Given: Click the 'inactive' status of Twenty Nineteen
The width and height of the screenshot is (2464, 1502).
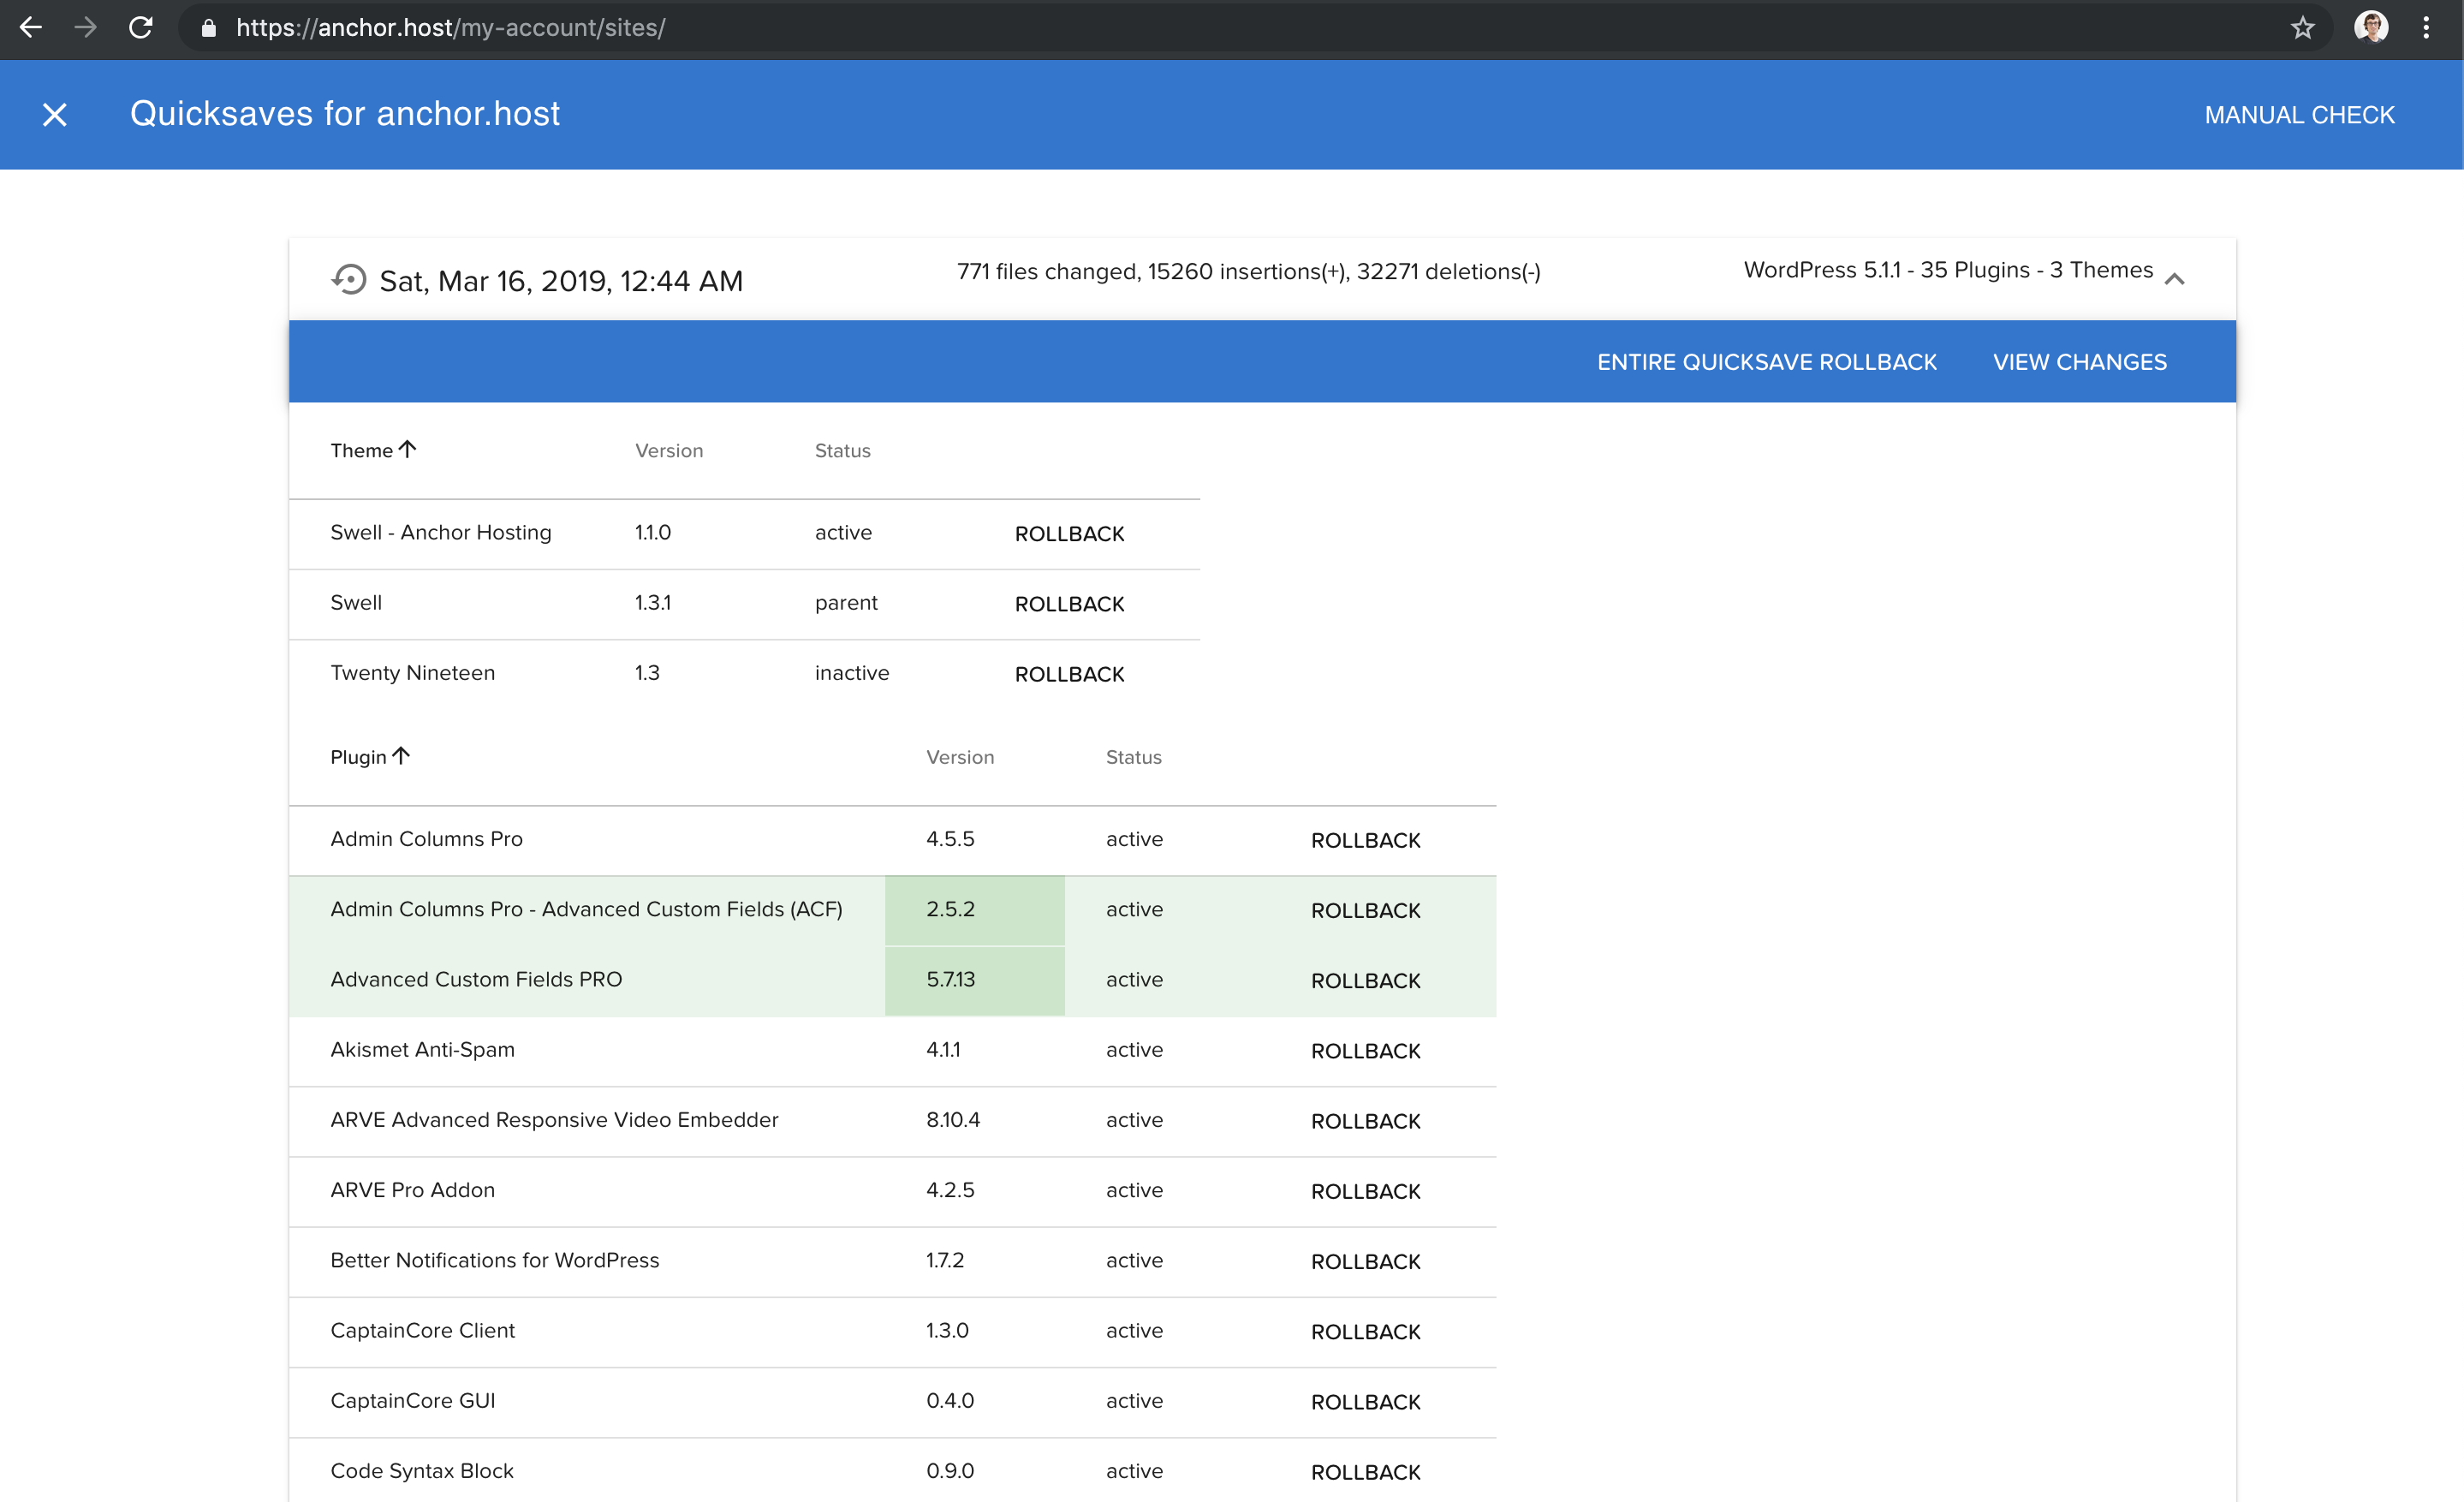Looking at the screenshot, I should pos(852,673).
